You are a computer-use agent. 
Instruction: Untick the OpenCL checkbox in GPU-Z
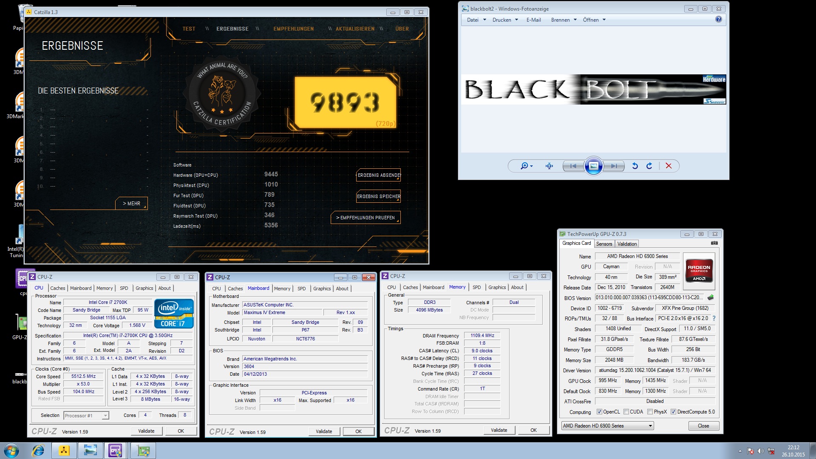(599, 412)
